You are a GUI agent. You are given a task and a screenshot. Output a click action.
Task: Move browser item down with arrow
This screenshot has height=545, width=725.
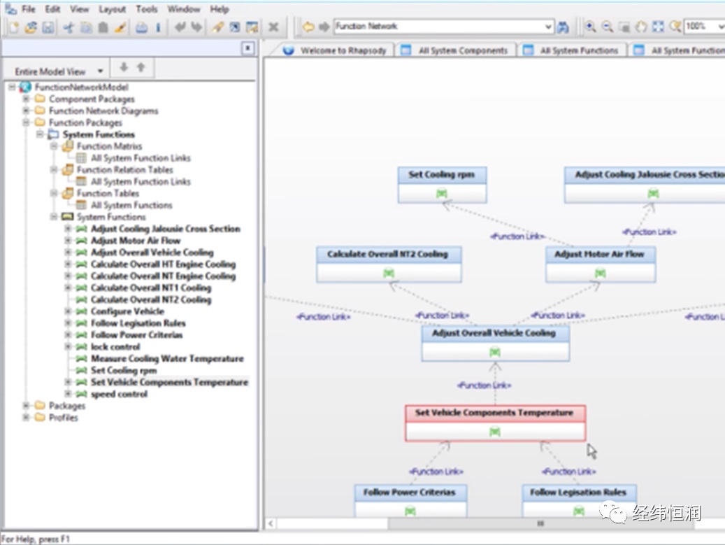124,68
